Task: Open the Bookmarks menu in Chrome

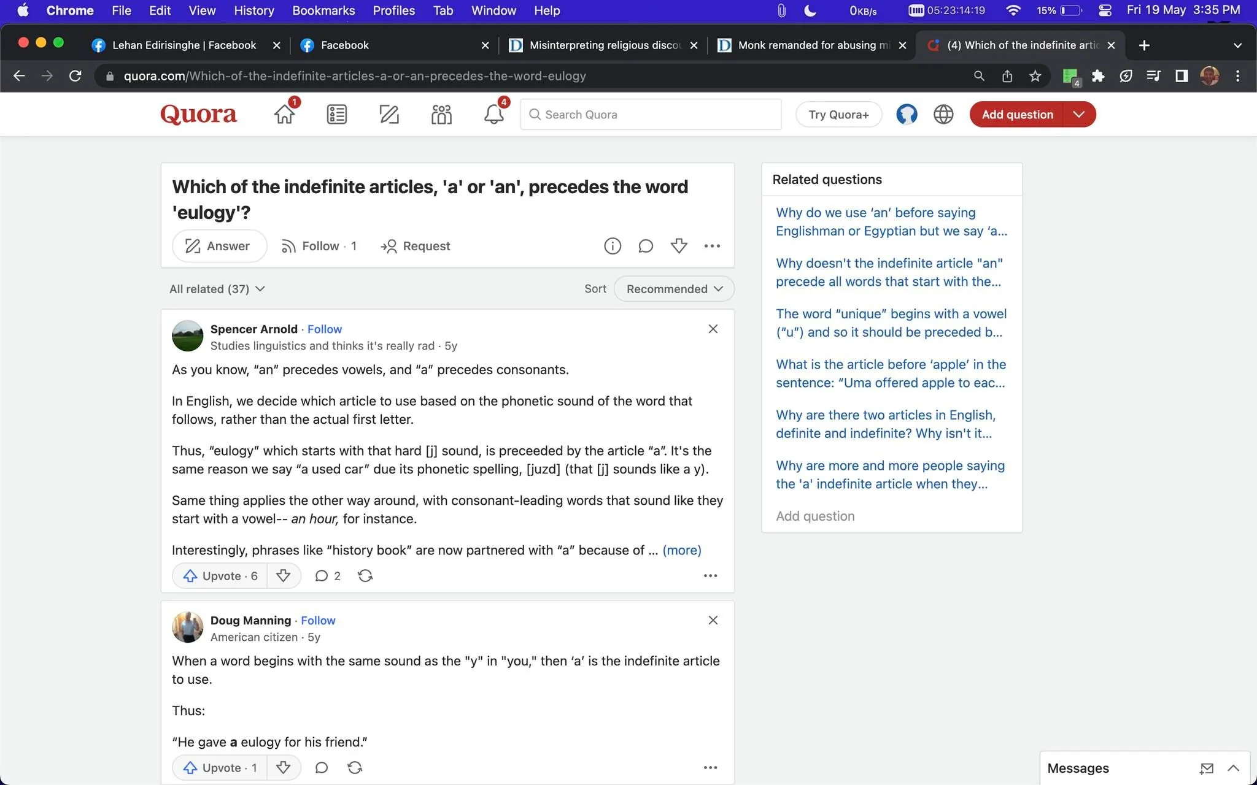Action: (323, 10)
